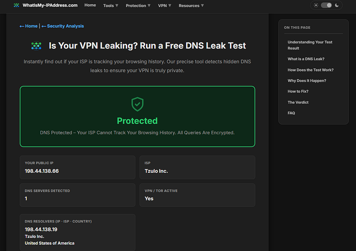Go back to Security Analysis breadcrumb
Viewport: 356px width, 251px height.
63,26
